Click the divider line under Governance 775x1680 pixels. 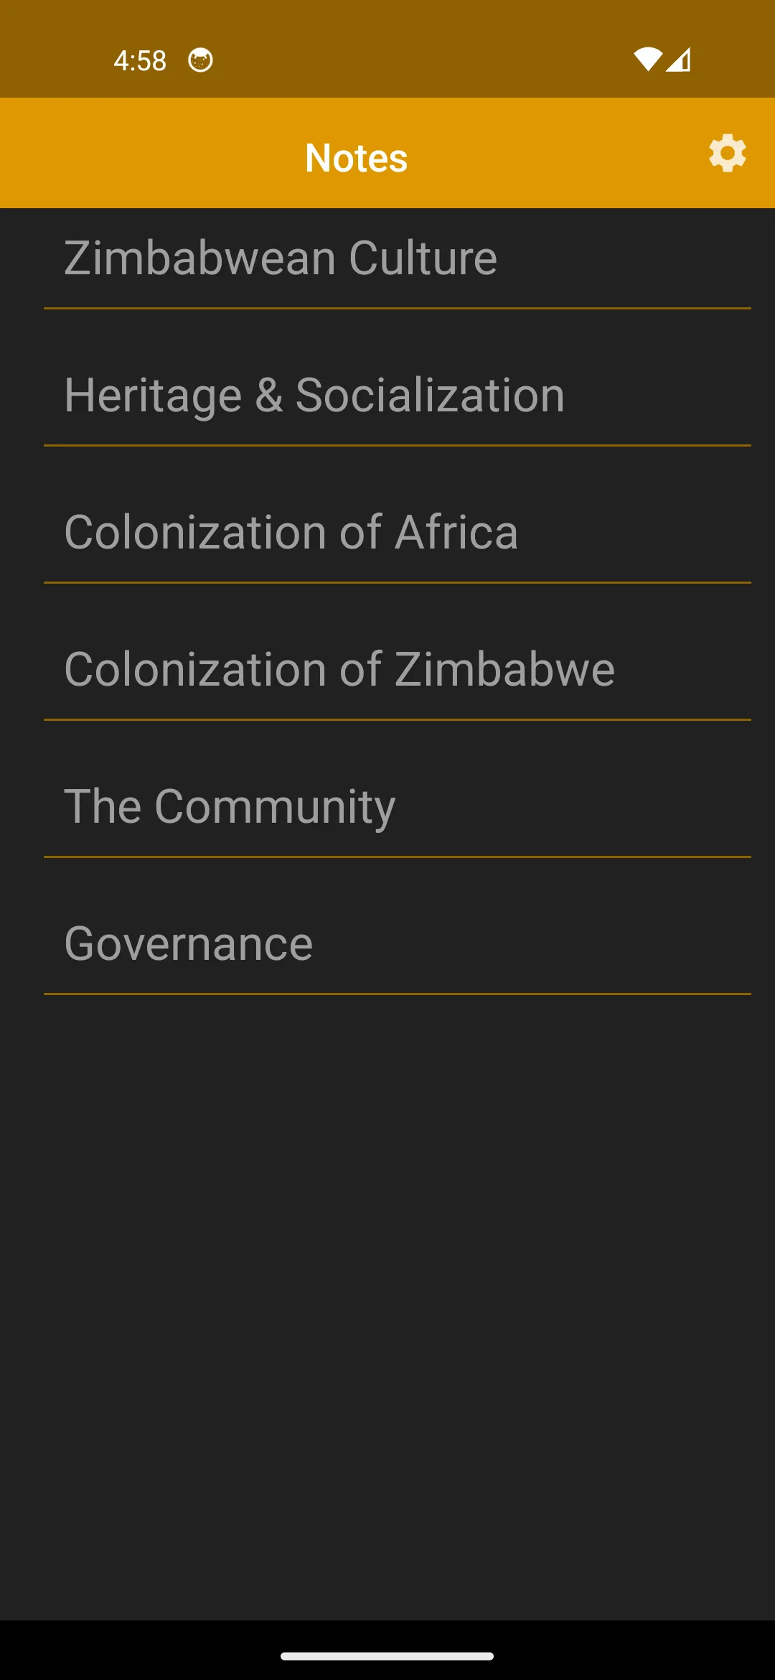(398, 994)
